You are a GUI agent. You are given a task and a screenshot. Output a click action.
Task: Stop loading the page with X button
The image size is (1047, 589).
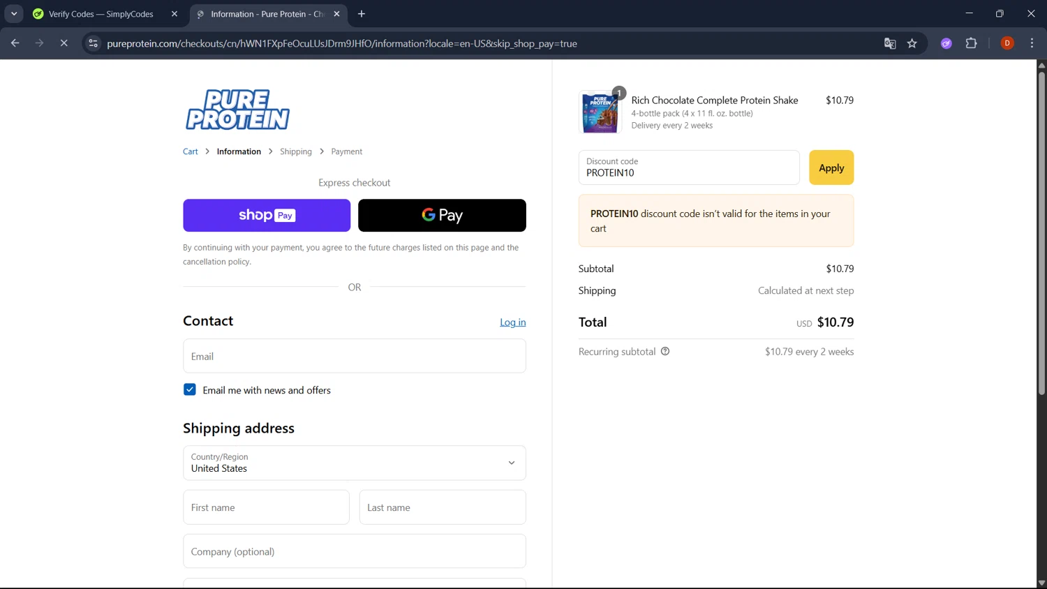[64, 43]
